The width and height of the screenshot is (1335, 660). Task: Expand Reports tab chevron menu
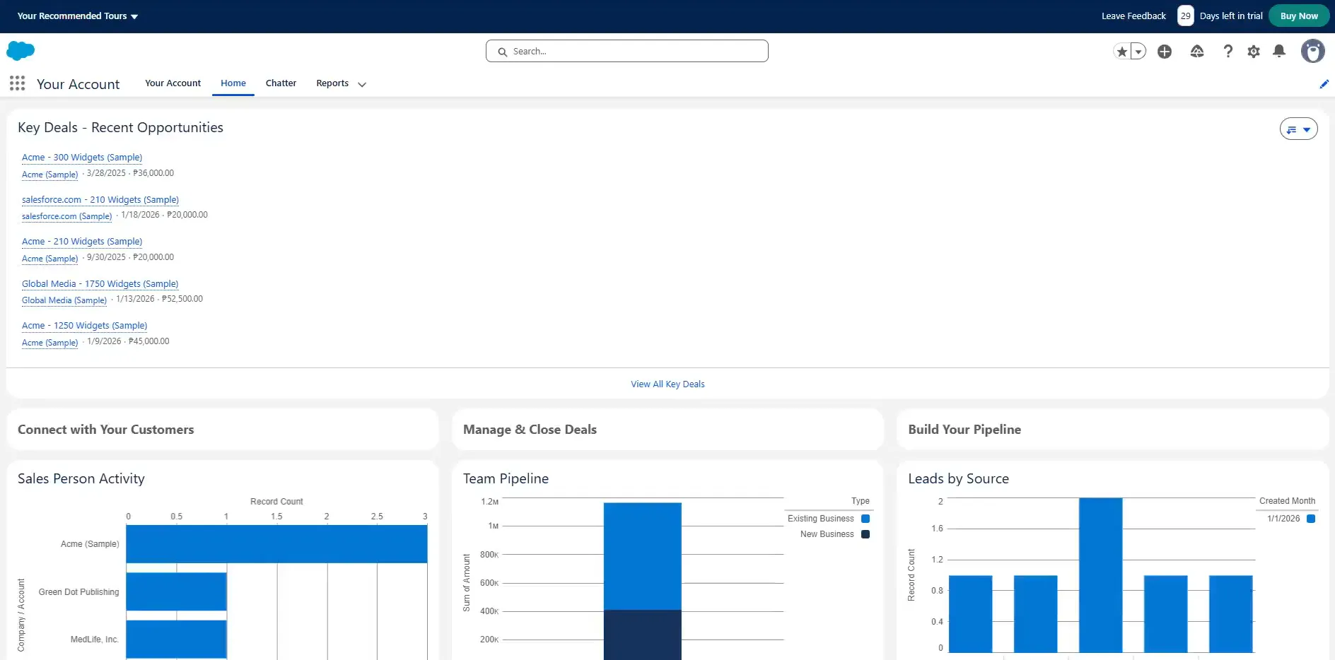pyautogui.click(x=362, y=84)
